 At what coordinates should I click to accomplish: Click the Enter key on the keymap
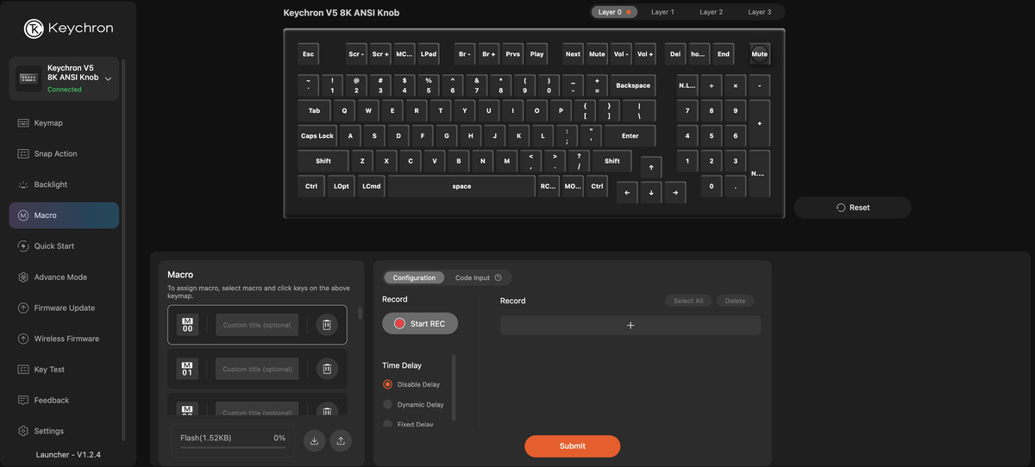tap(630, 135)
